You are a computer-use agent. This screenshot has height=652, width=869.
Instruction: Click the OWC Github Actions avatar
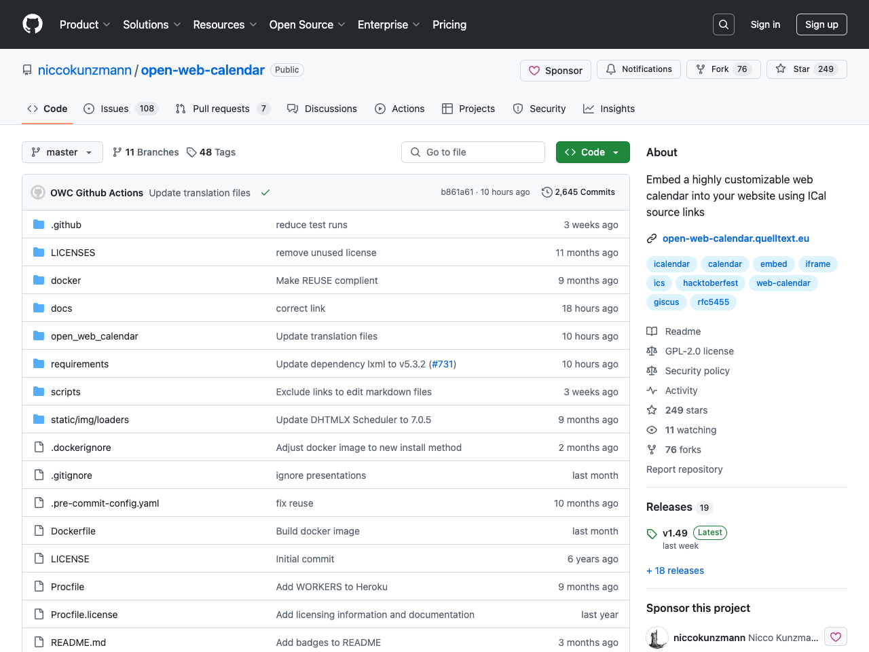[38, 192]
